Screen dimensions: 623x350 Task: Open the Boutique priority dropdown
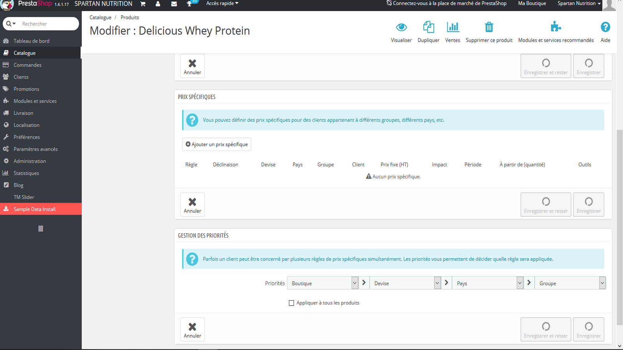pos(322,283)
